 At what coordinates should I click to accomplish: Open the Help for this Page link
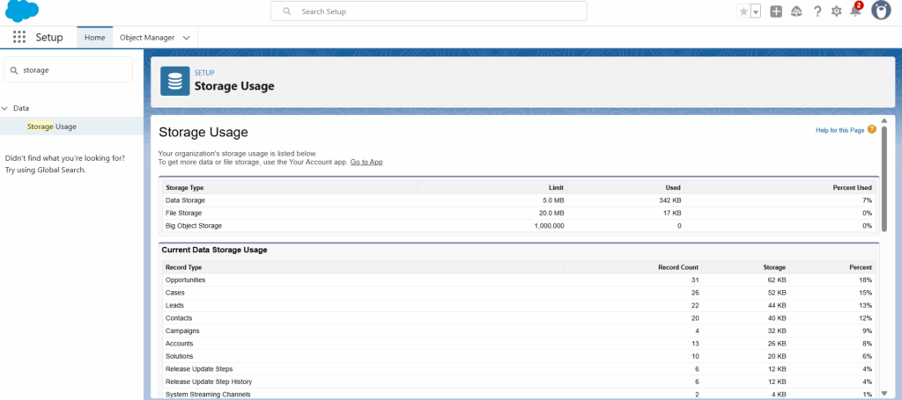(x=839, y=130)
